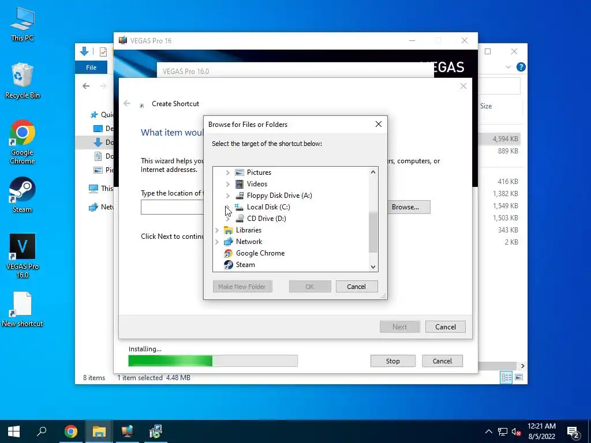The width and height of the screenshot is (591, 443).
Task: Cancel the Create Shortcut wizard
Action: [x=446, y=327]
